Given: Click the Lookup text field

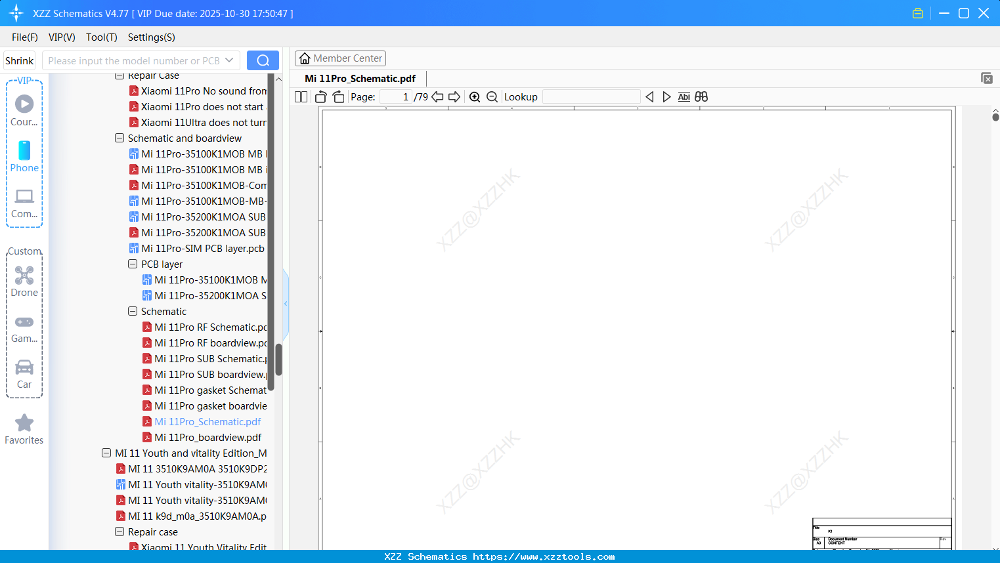Looking at the screenshot, I should point(592,97).
